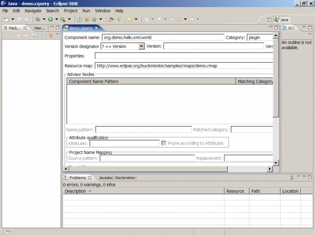The image size is (315, 236).
Task: Switch to the Declaration tab
Action: 125,178
